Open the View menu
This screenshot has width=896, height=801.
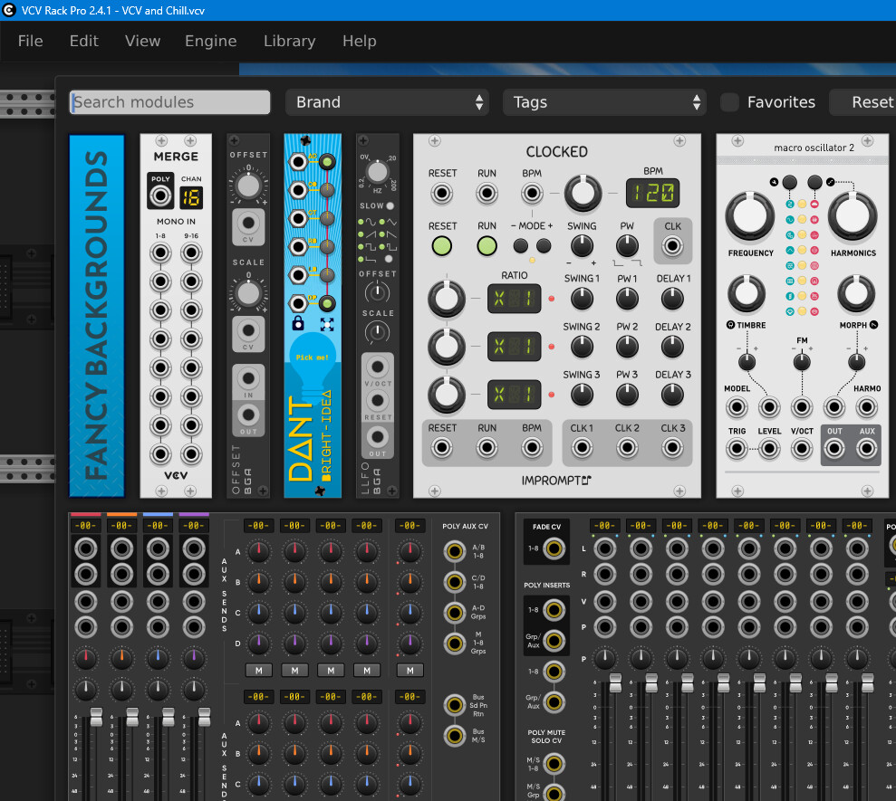tap(142, 41)
